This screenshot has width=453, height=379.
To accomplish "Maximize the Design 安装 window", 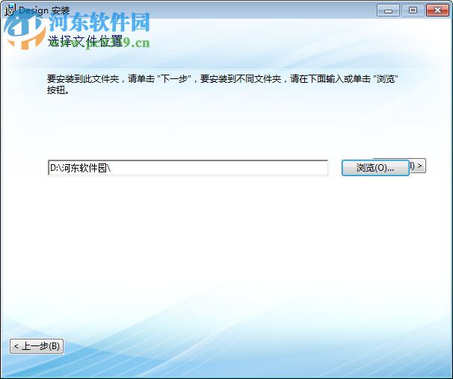I will 413,10.
